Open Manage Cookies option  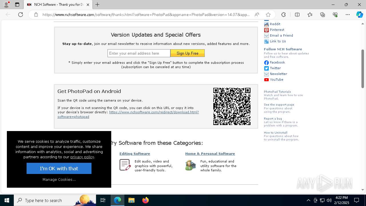tap(59, 179)
